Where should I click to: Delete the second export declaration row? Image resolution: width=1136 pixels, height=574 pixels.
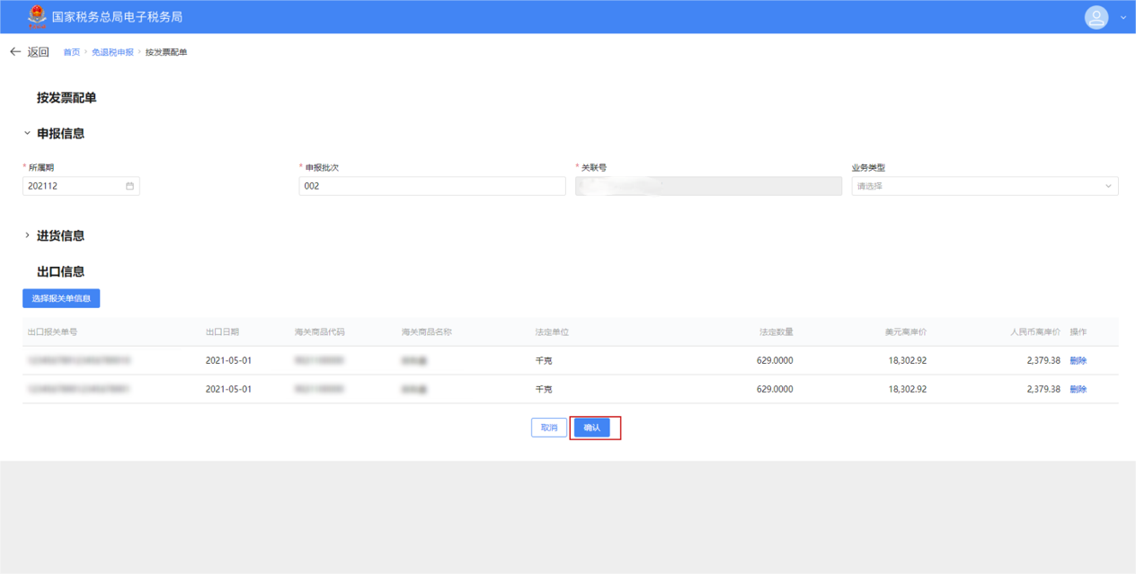pos(1078,390)
